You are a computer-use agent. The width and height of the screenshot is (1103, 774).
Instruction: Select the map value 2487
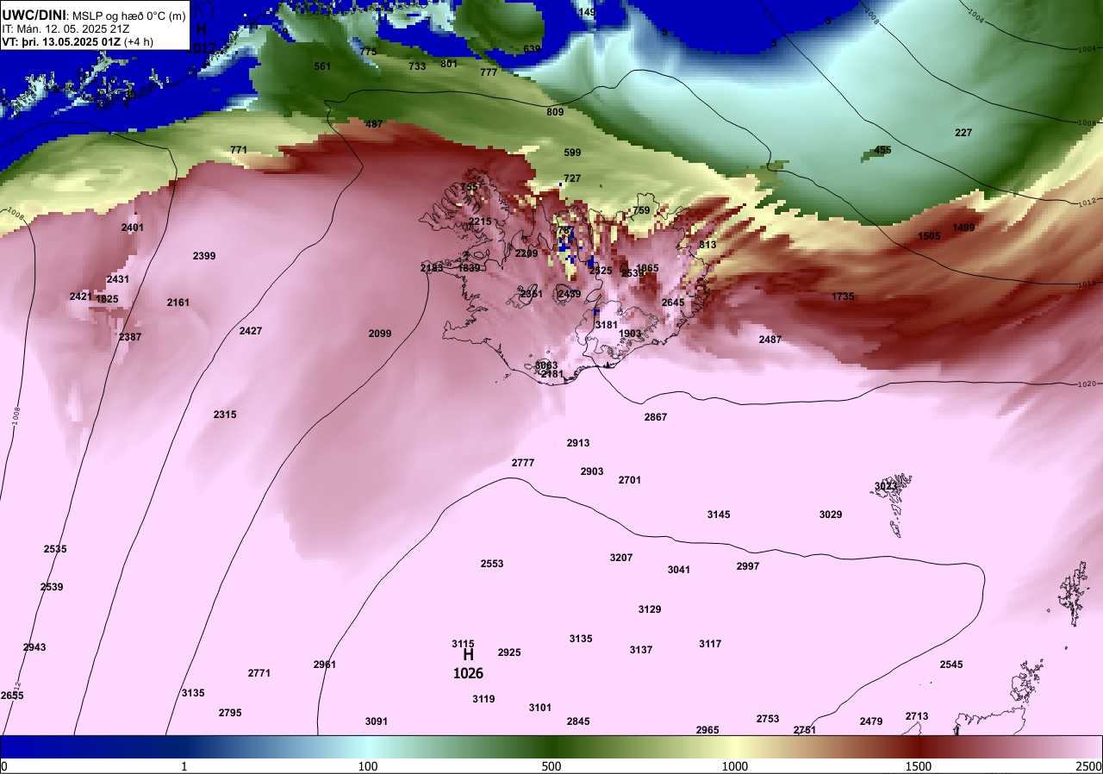[770, 340]
